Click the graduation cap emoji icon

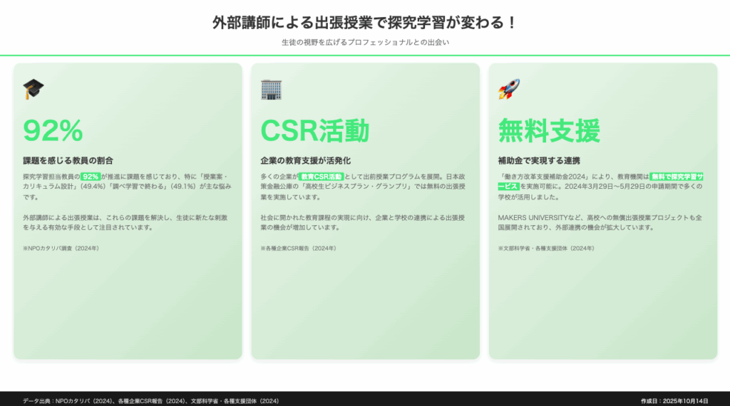point(34,89)
